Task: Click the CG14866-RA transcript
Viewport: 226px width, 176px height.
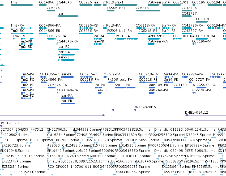Action: pos(43,28)
